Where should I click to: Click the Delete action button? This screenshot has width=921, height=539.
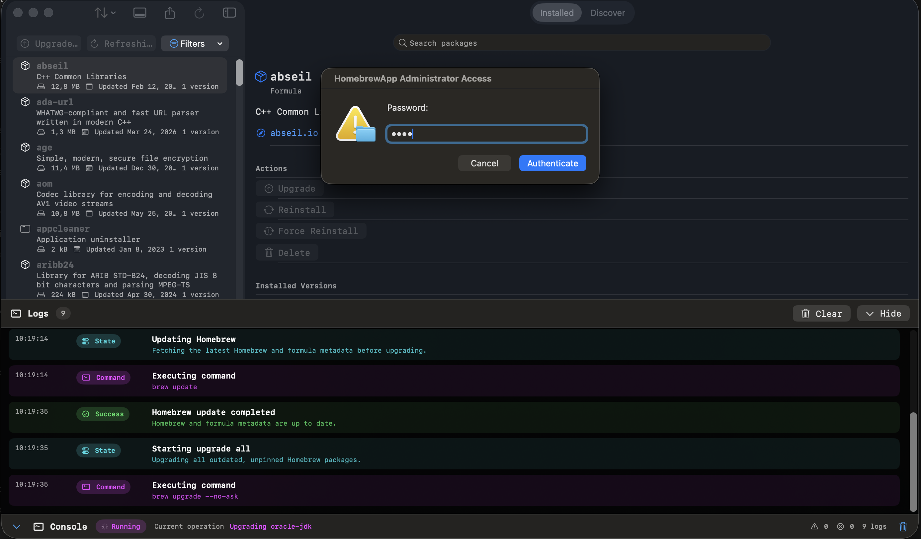tap(287, 253)
